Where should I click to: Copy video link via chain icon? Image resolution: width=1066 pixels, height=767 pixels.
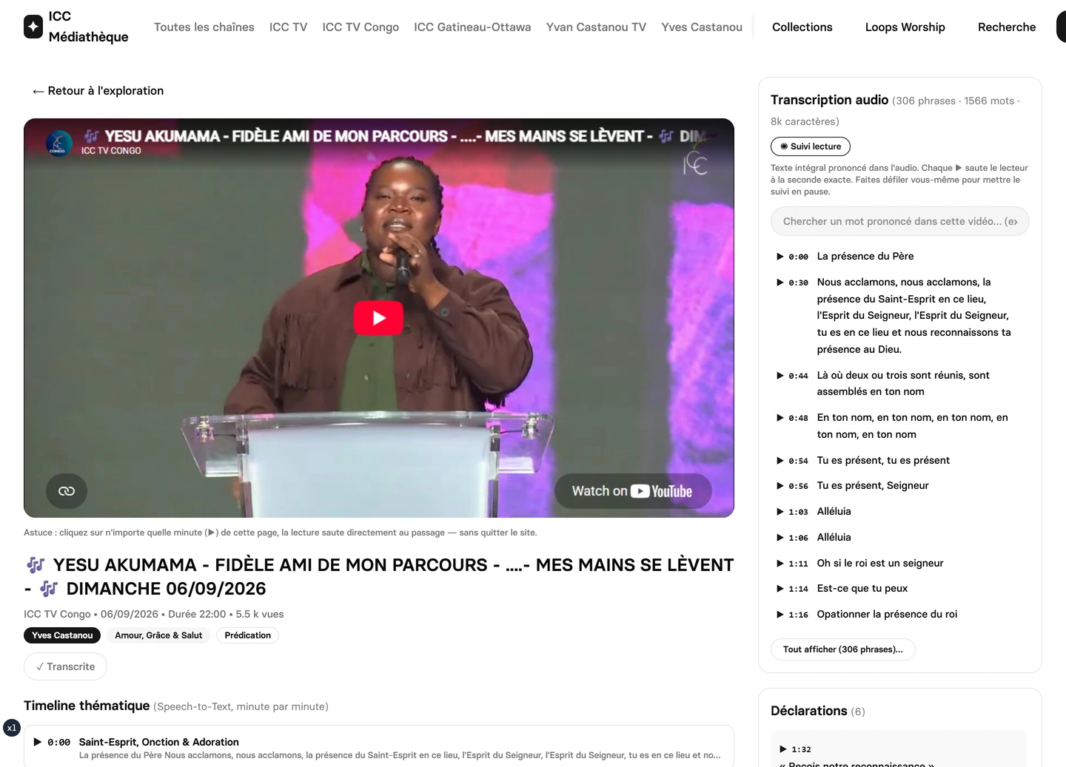pos(67,491)
